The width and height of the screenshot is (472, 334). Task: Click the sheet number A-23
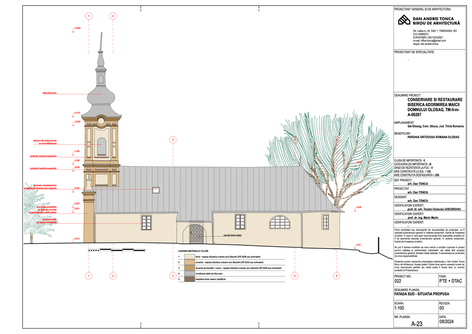pyautogui.click(x=417, y=324)
